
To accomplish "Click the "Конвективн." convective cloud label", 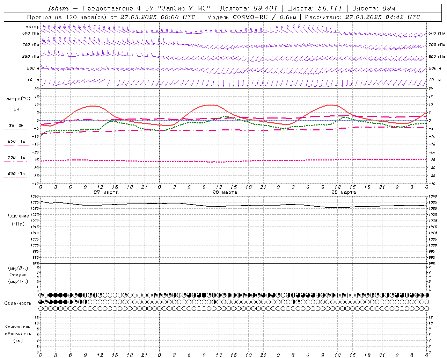I will coord(18,327).
